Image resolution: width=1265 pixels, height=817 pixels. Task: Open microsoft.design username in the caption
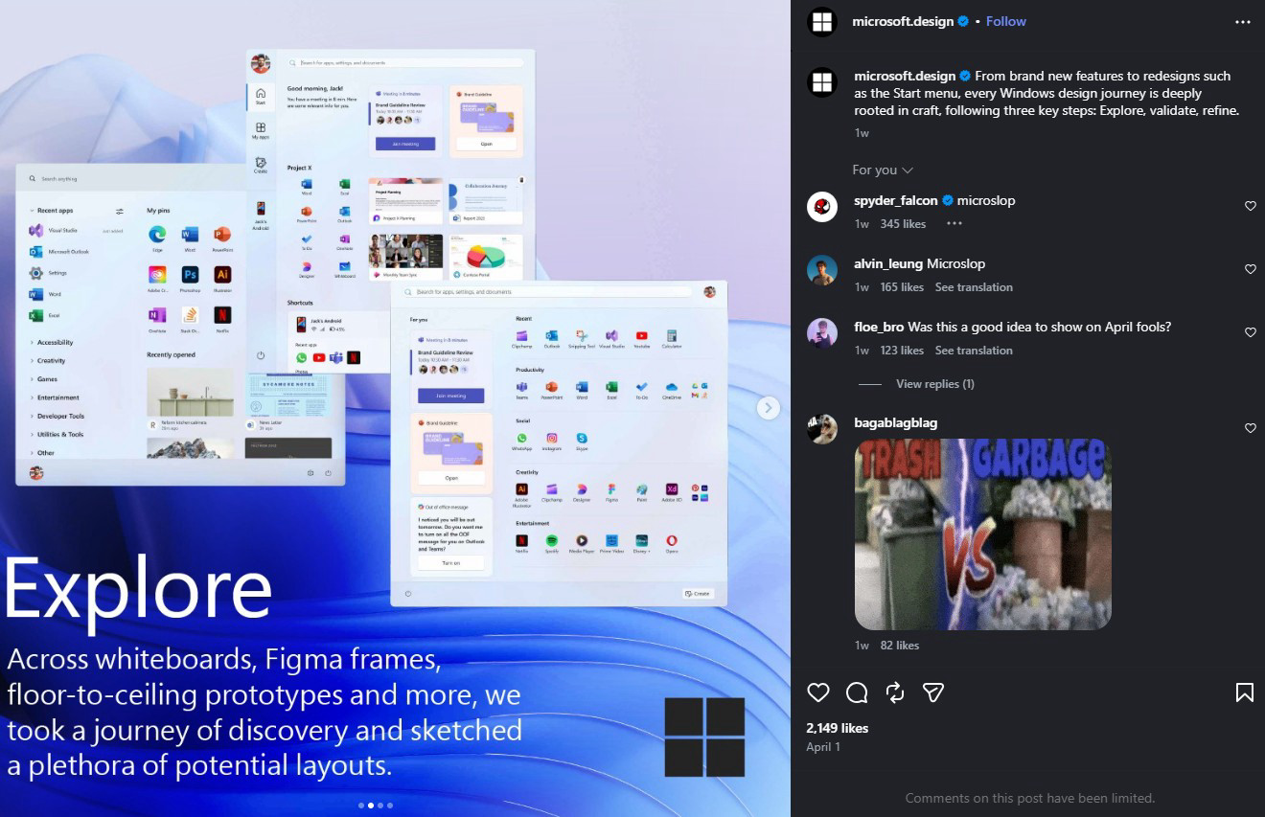coord(906,76)
